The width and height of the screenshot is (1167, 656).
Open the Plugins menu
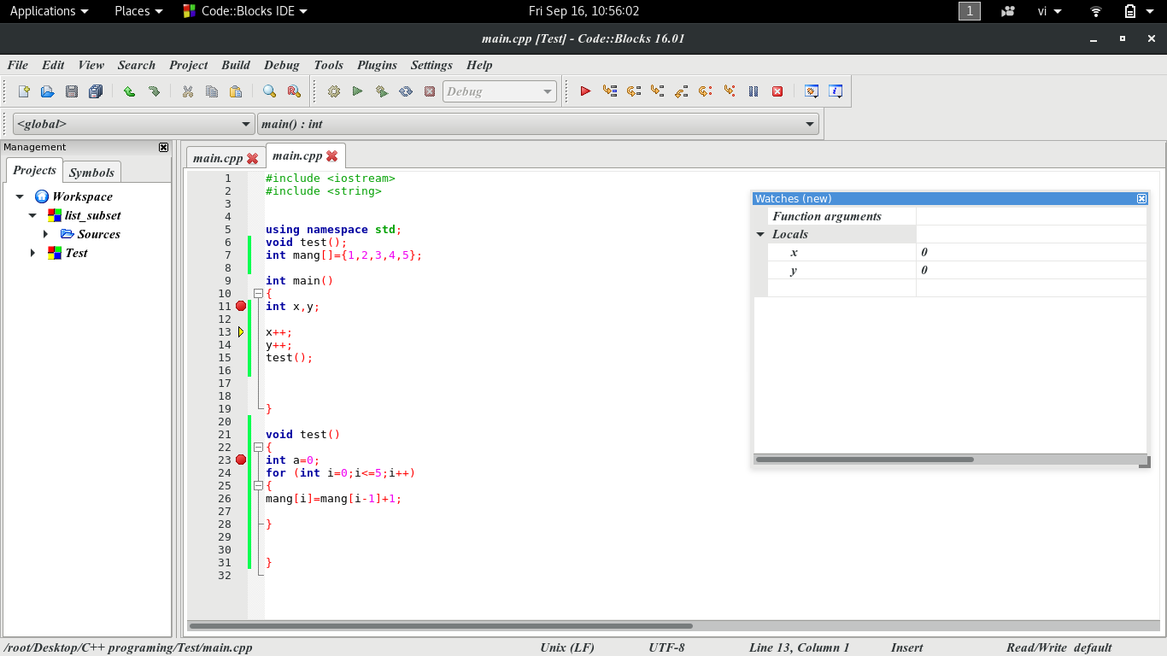click(377, 65)
